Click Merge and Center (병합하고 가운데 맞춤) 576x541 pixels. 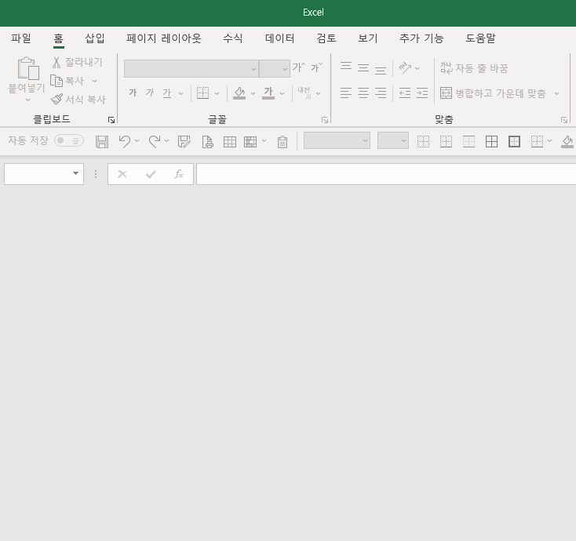click(x=493, y=93)
